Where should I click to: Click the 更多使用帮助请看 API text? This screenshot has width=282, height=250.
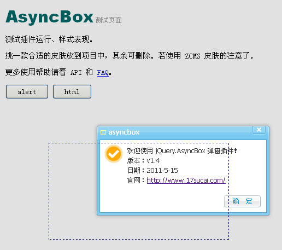pyautogui.click(x=43, y=72)
